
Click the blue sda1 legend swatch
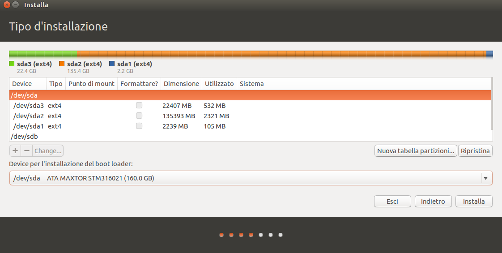(112, 64)
